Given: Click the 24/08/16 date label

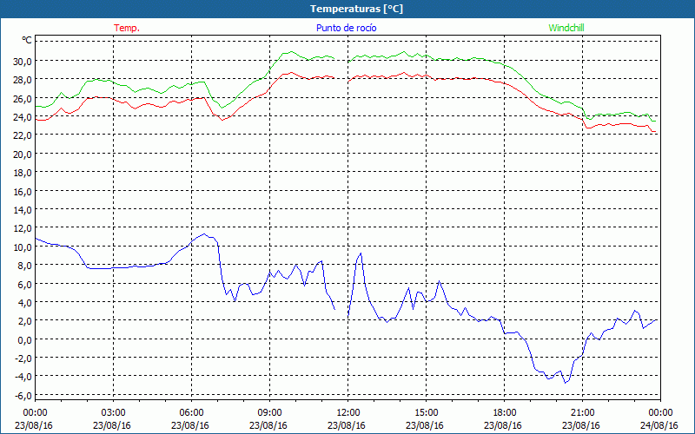Looking at the screenshot, I should [x=659, y=425].
